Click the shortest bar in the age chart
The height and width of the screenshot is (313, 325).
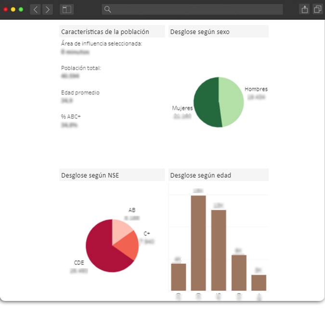coord(259,283)
